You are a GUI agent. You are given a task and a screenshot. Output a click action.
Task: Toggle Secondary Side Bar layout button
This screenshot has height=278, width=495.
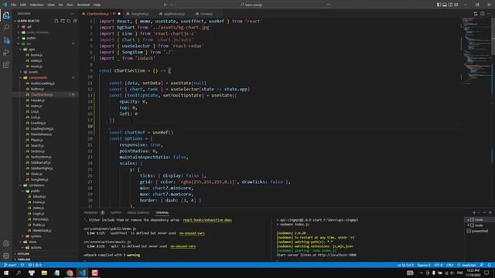pyautogui.click(x=450, y=5)
